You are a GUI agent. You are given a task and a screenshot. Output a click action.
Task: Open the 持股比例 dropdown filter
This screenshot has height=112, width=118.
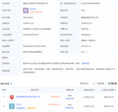[x=85, y=83]
